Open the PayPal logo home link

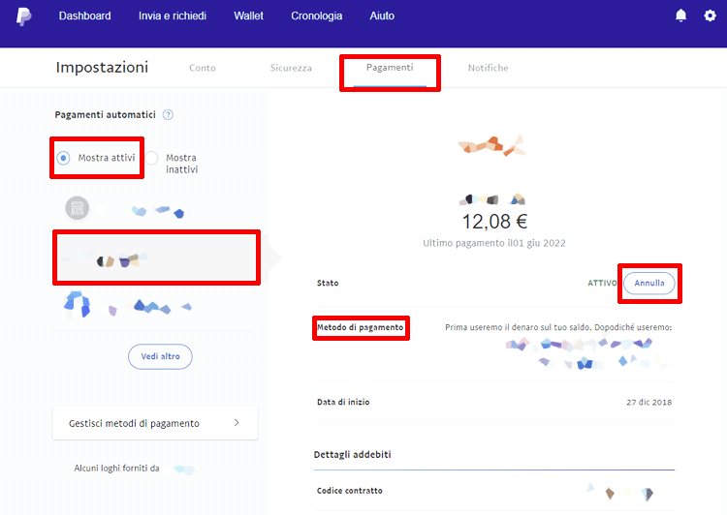click(x=23, y=16)
